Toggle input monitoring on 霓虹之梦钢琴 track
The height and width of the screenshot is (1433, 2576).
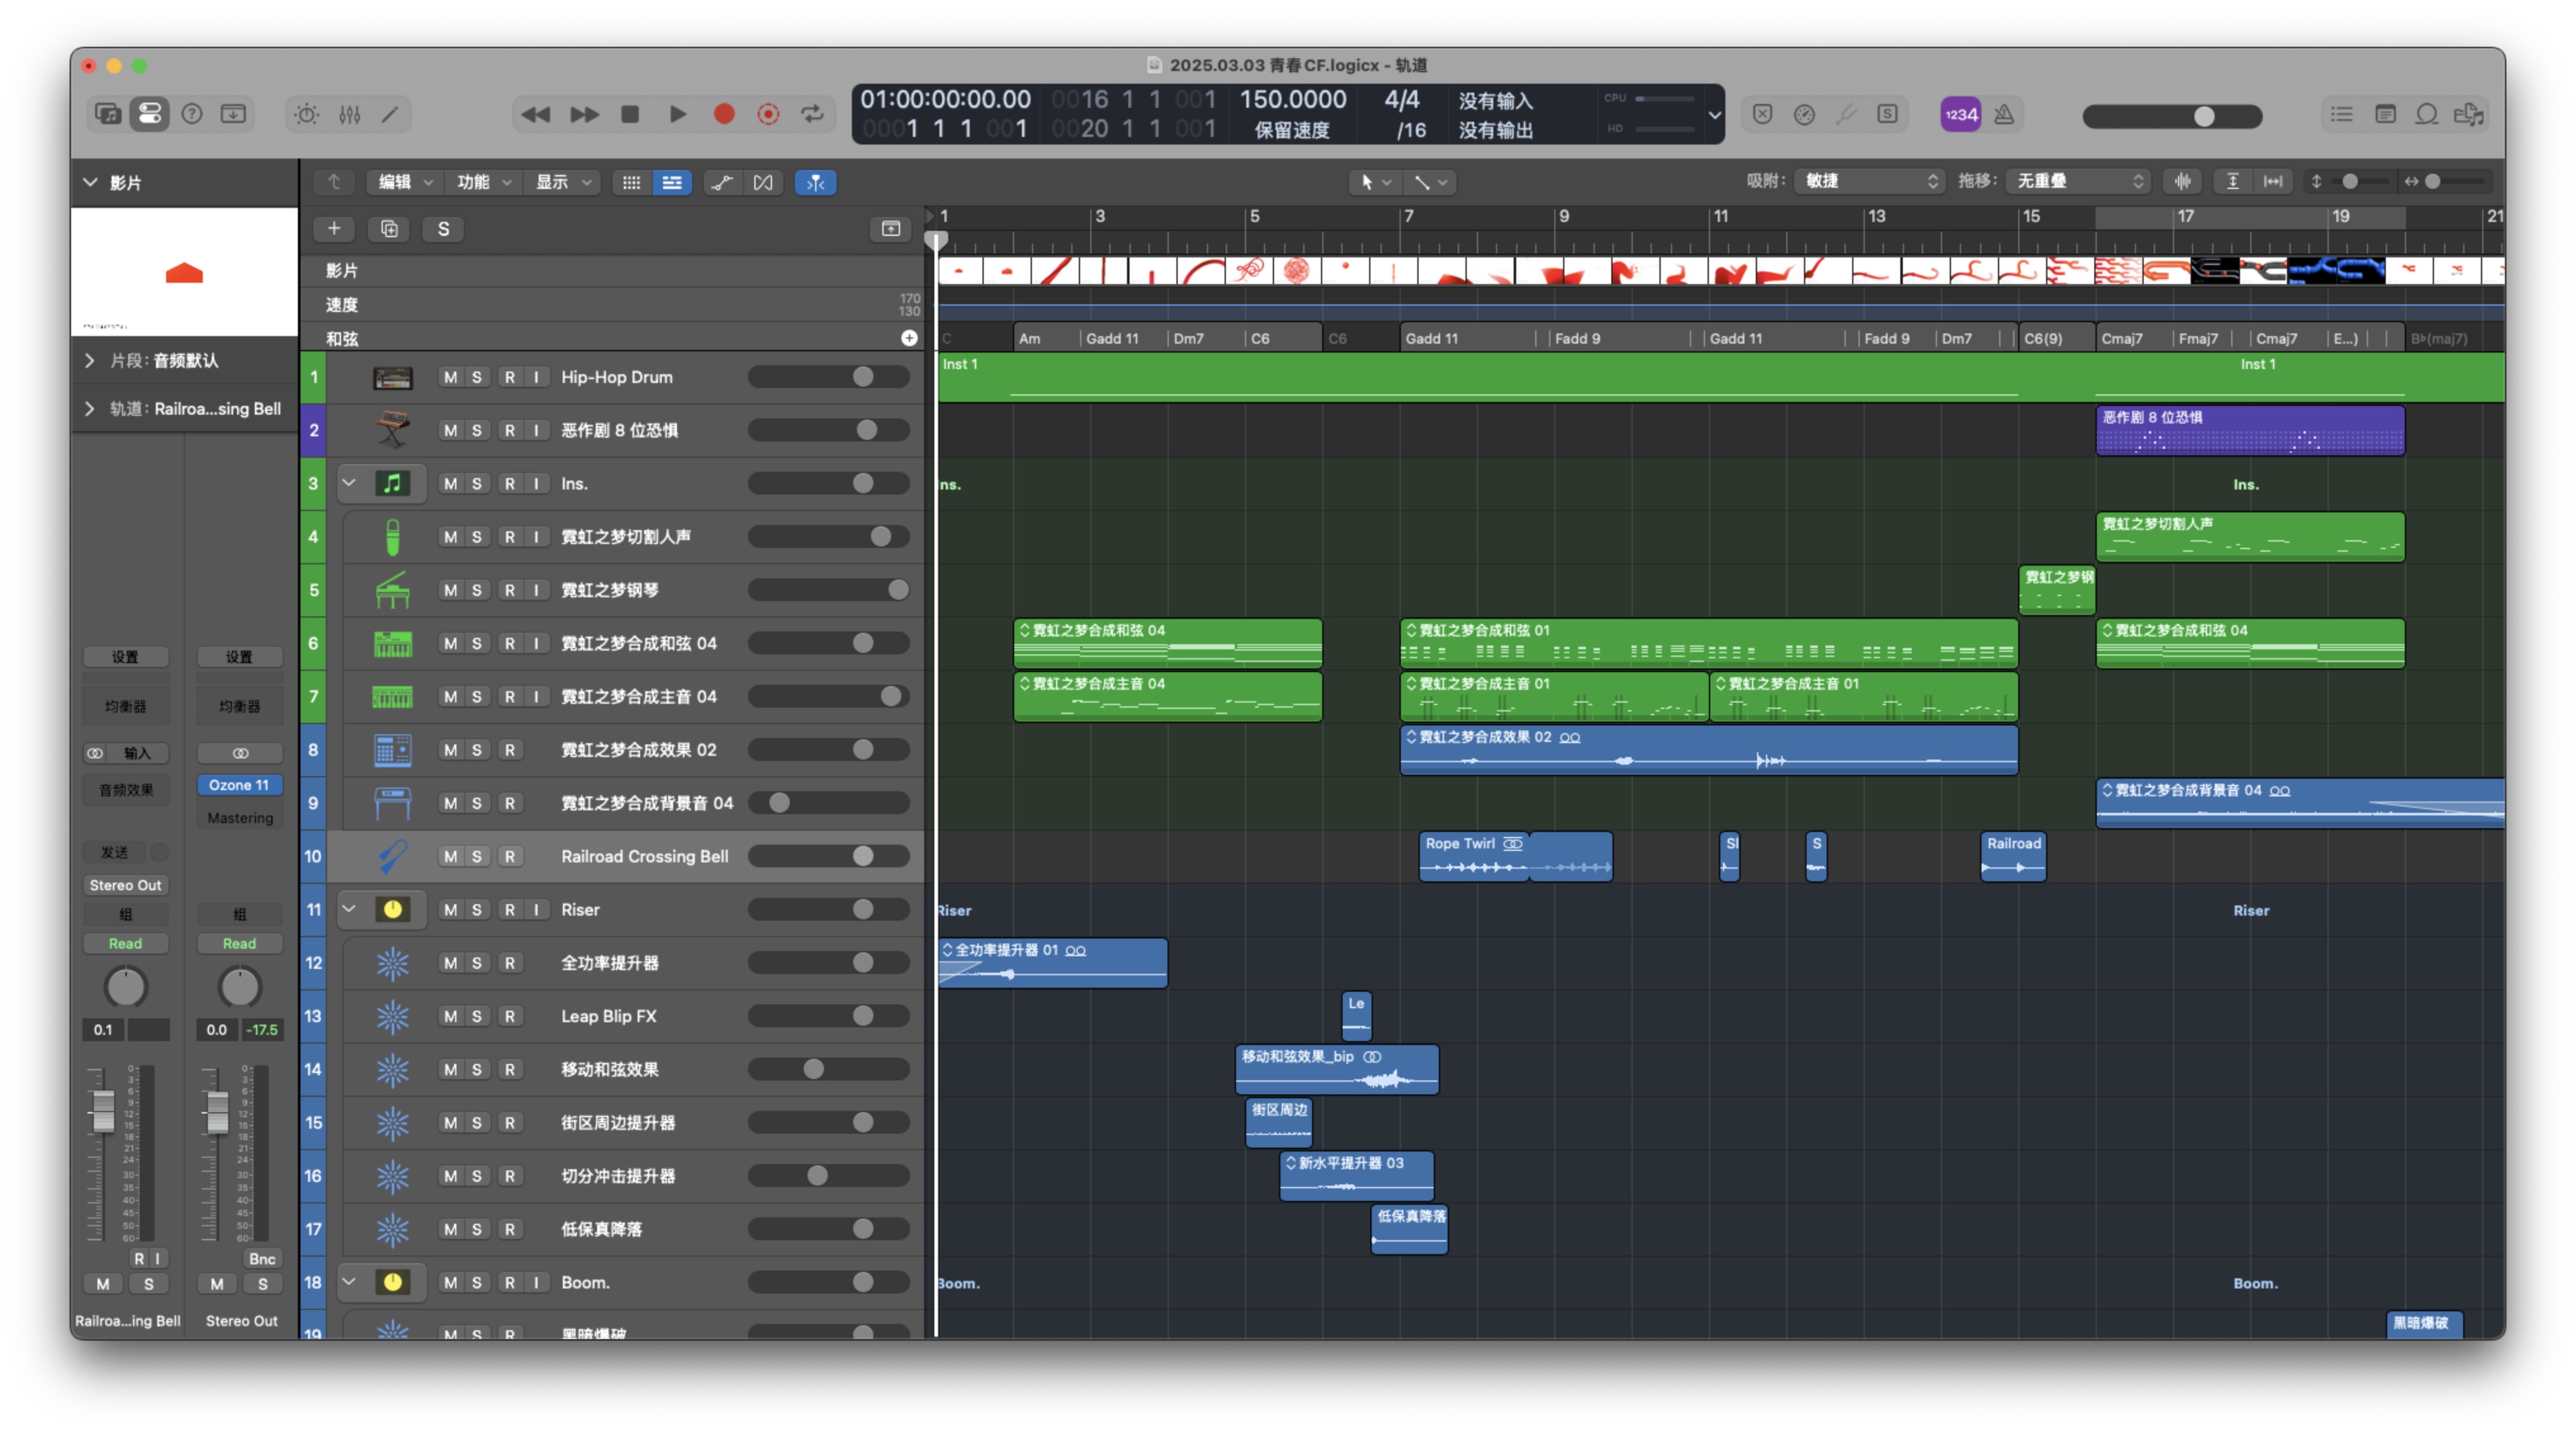tap(537, 590)
